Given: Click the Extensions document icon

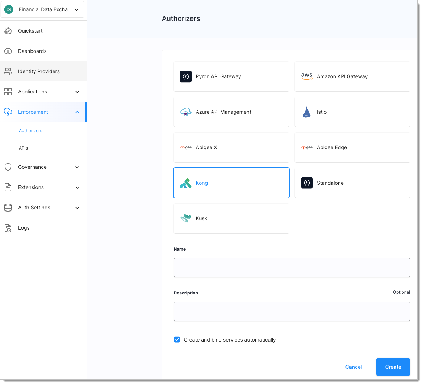Looking at the screenshot, I should pos(8,188).
